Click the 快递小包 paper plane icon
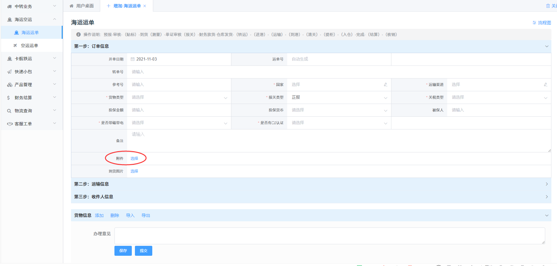Viewport: 557px width, 266px height. [x=9, y=72]
